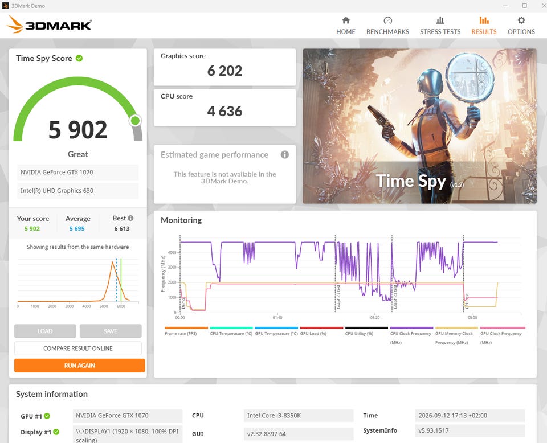Toggle the CPU Utility (%) legend item
Screen dimensions: 547x443
[x=366, y=331]
